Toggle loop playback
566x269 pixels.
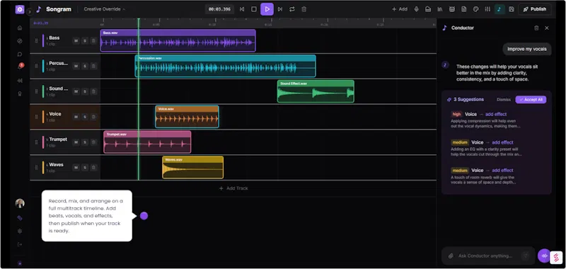pyautogui.click(x=292, y=9)
